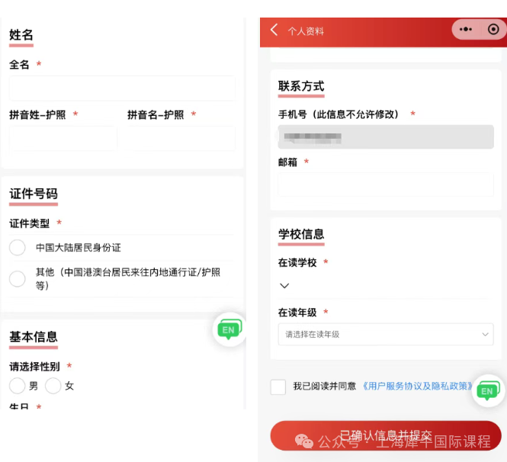Open 用户服务协议及隐私政策 link
This screenshot has width=507, height=462.
click(x=416, y=386)
